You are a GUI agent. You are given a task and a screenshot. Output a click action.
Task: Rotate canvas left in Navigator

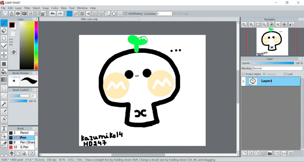tap(272, 24)
